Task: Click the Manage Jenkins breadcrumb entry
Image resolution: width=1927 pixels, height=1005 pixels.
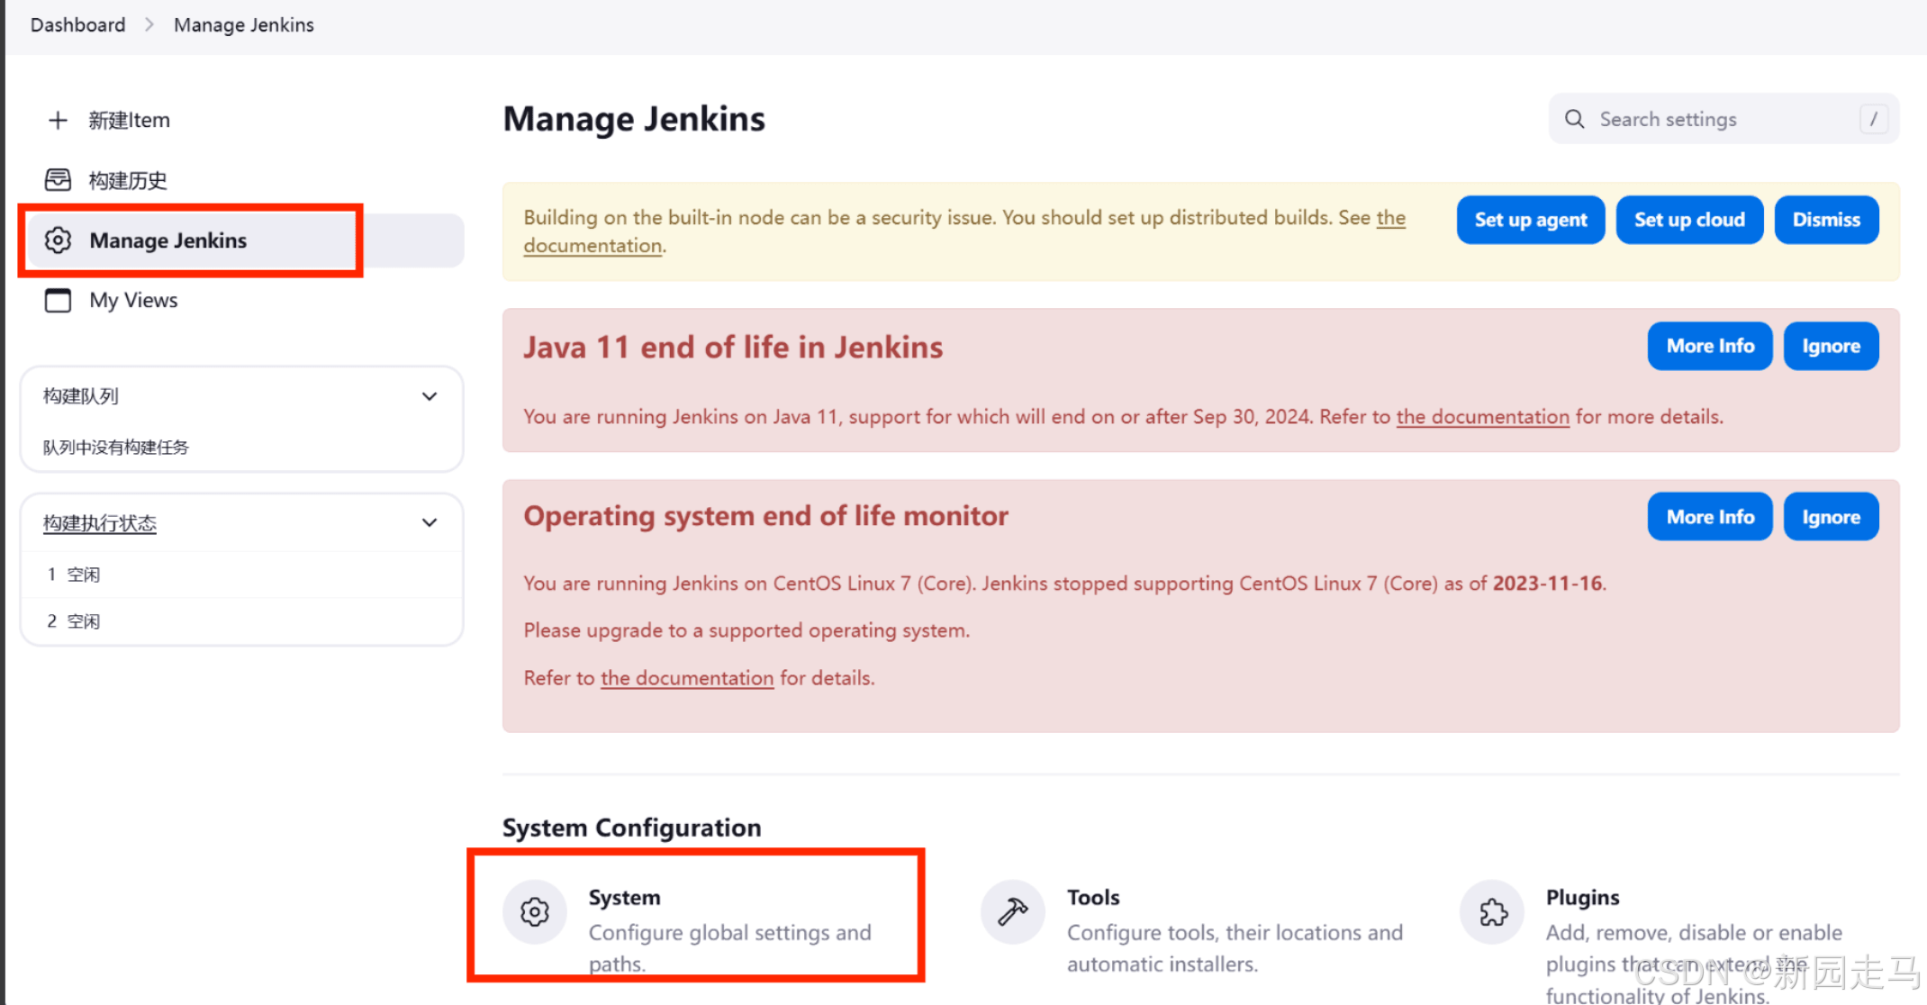Action: (x=244, y=25)
